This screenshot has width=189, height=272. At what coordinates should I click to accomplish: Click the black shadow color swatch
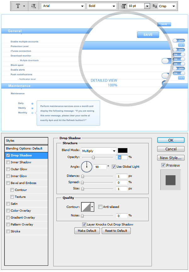pos(123,151)
